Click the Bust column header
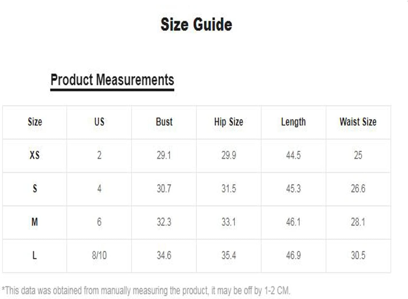The height and width of the screenshot is (299, 408). coord(164,122)
